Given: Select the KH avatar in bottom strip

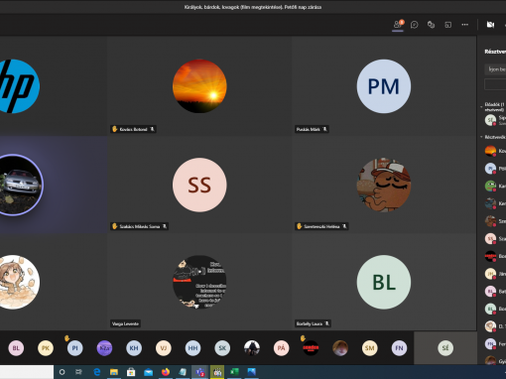Looking at the screenshot, I should [134, 348].
